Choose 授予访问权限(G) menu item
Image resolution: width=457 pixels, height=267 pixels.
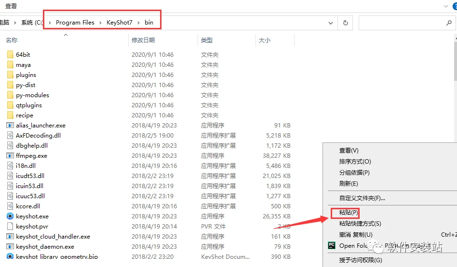[x=361, y=260]
